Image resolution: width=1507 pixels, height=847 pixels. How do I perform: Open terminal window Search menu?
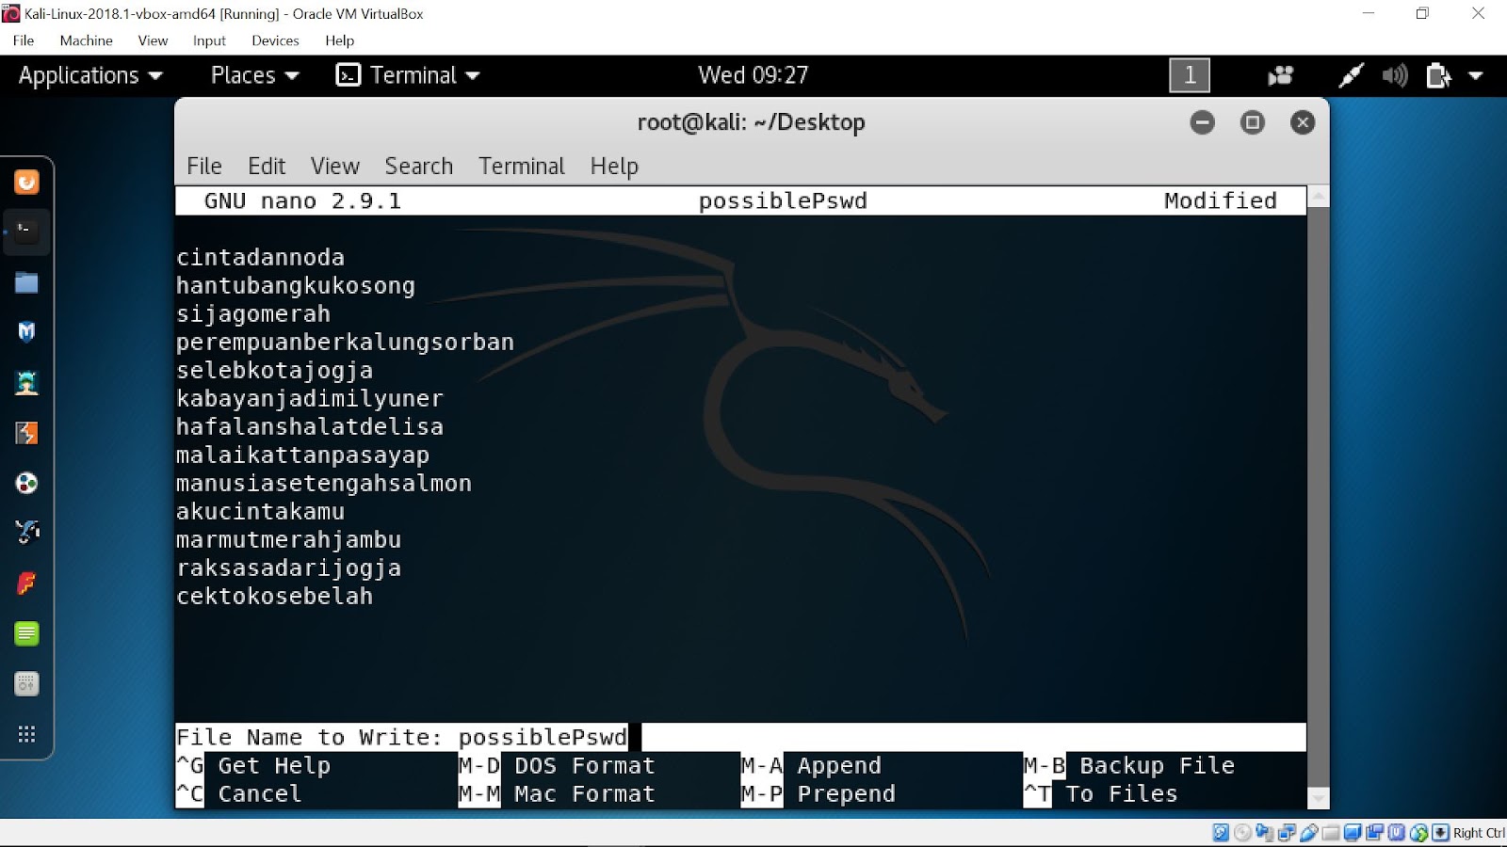[419, 167]
